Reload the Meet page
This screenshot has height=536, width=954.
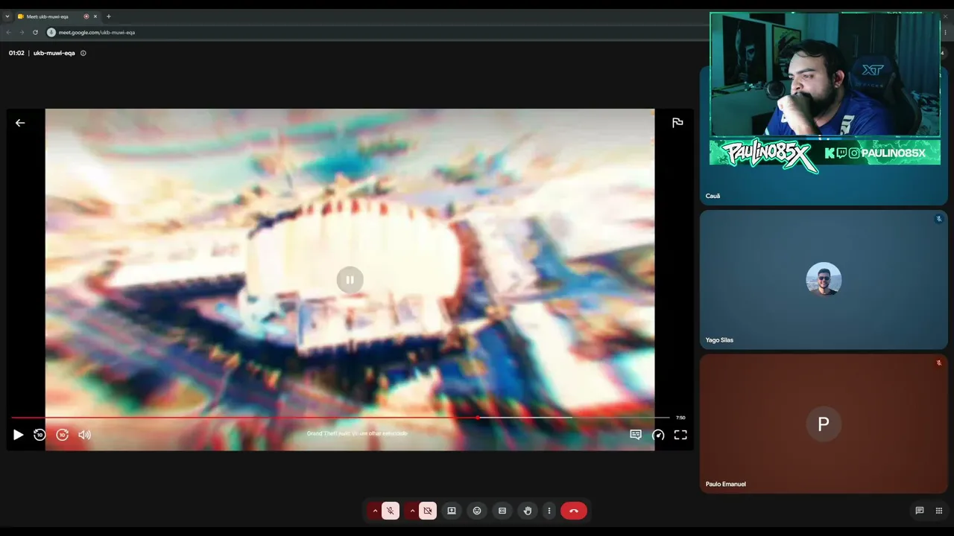click(x=35, y=33)
